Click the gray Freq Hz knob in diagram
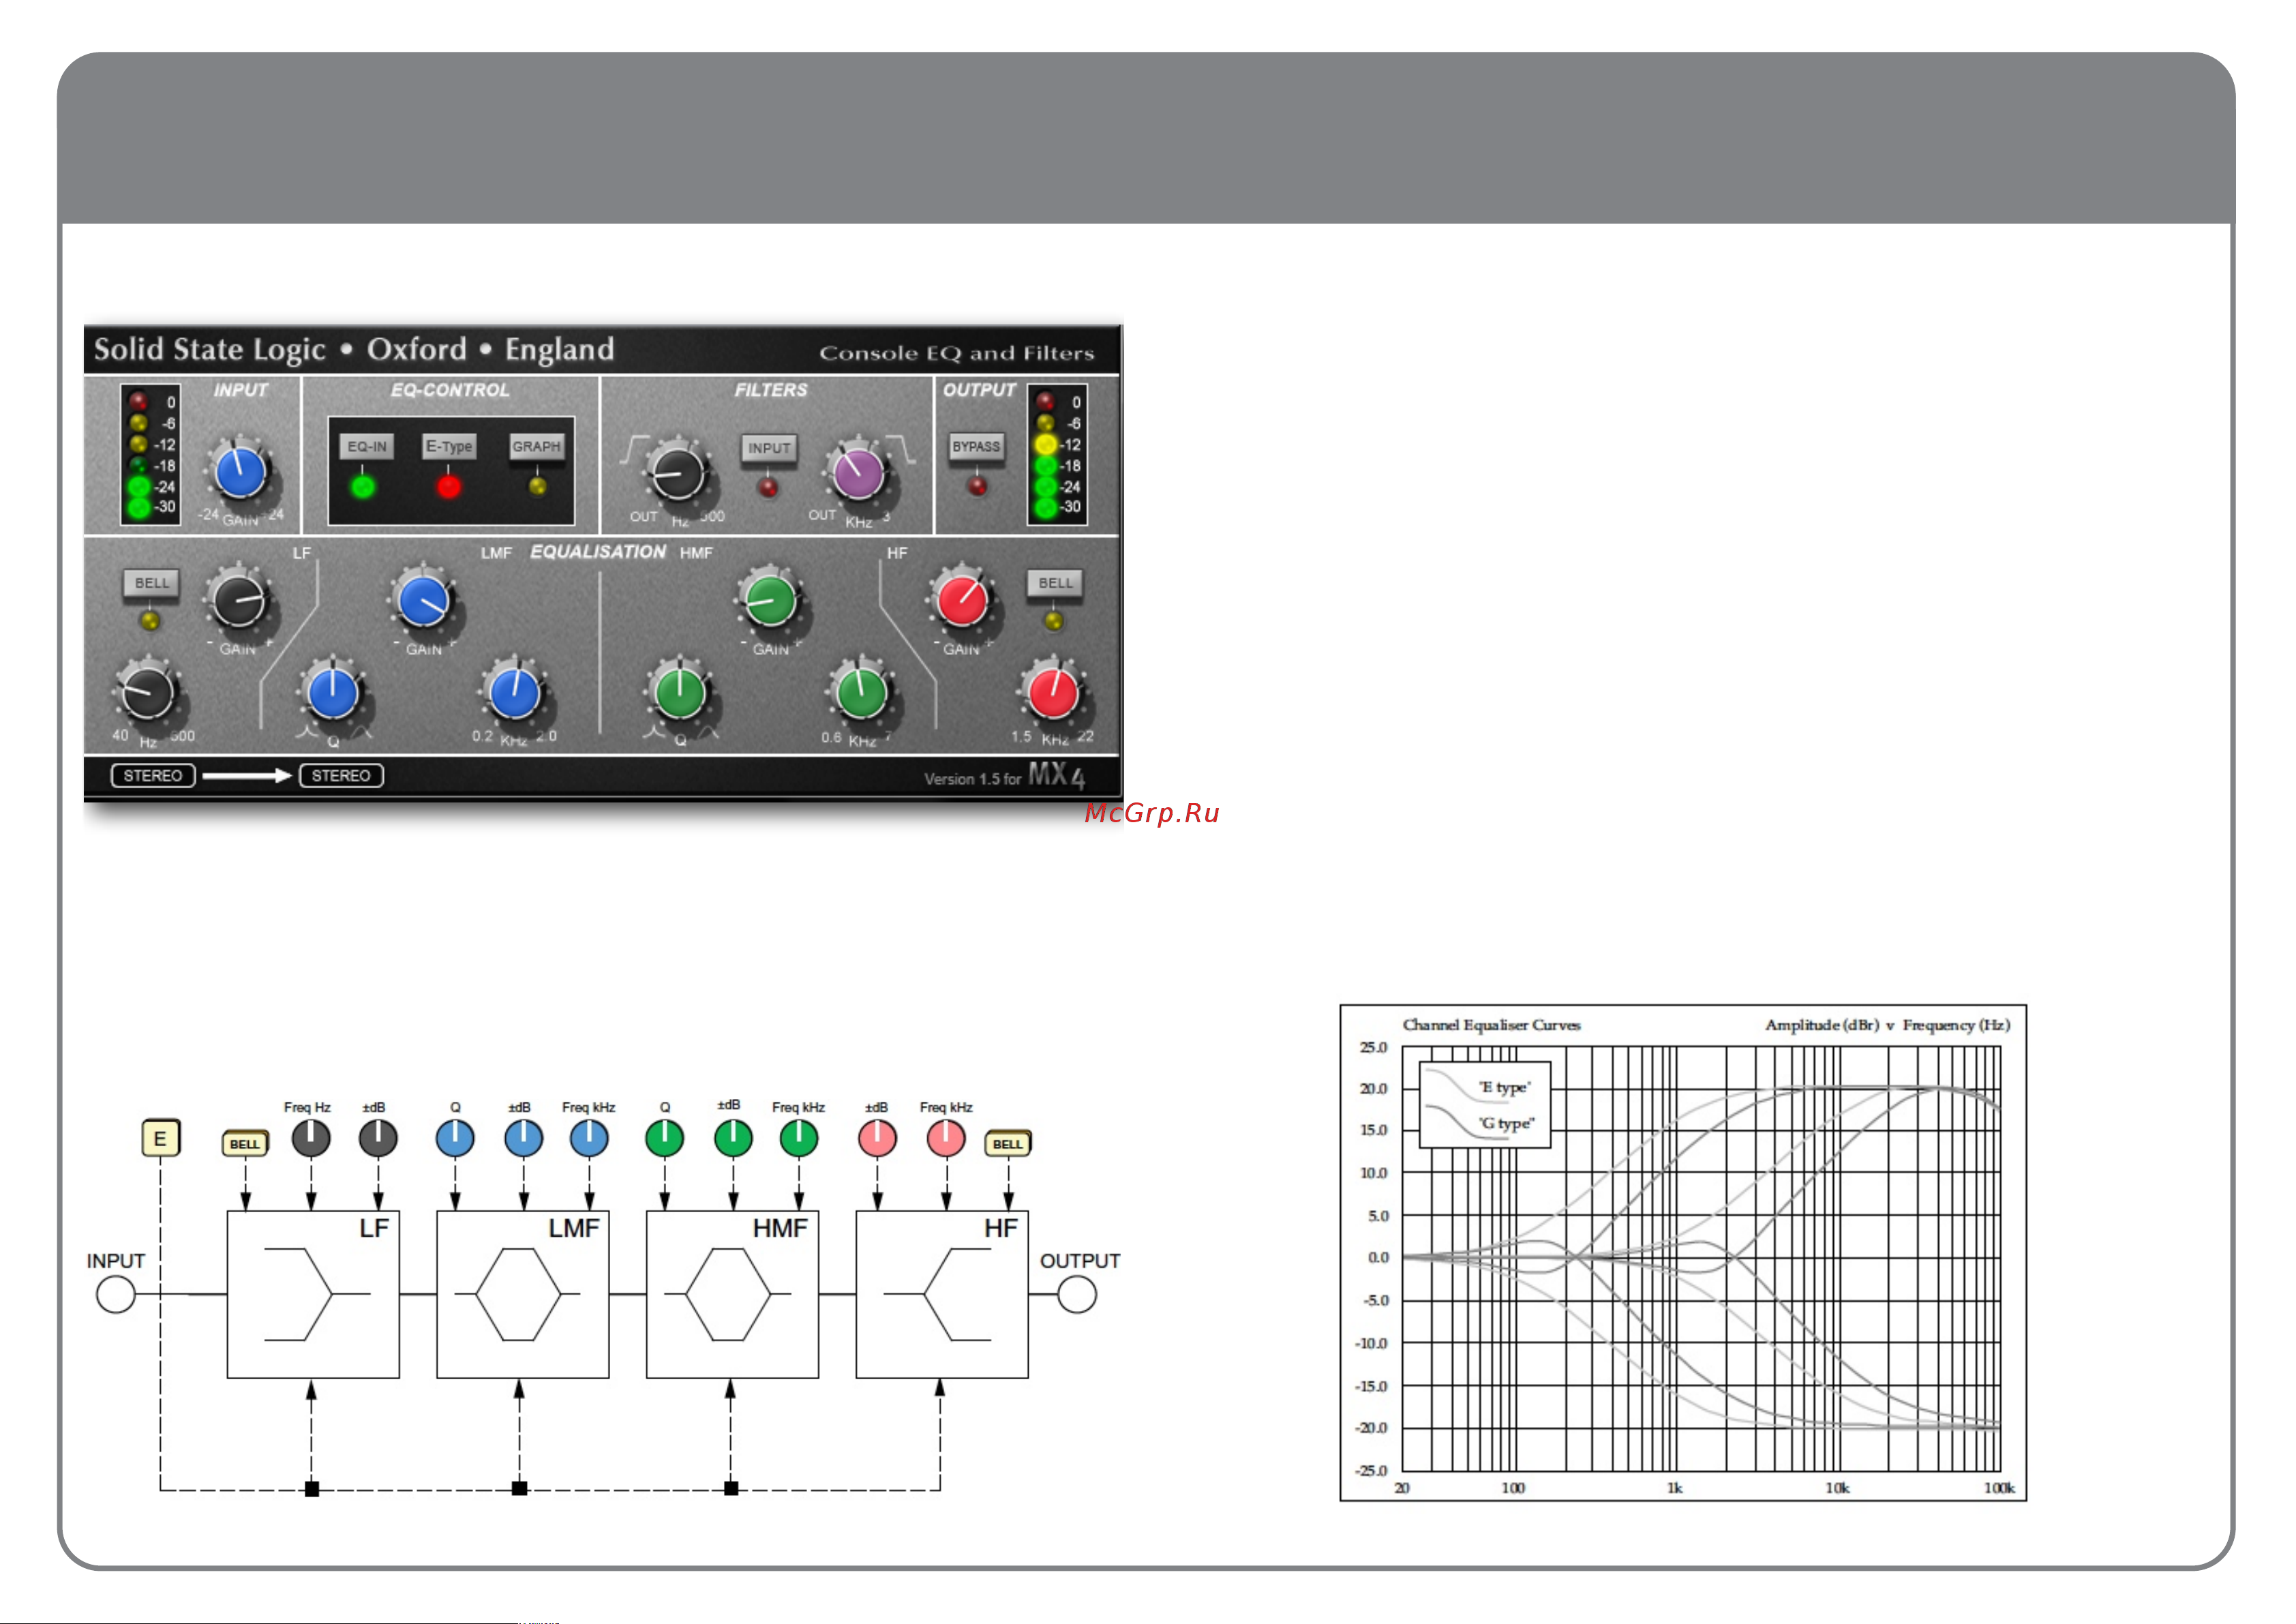This screenshot has height=1624, width=2296. pos(311,1138)
